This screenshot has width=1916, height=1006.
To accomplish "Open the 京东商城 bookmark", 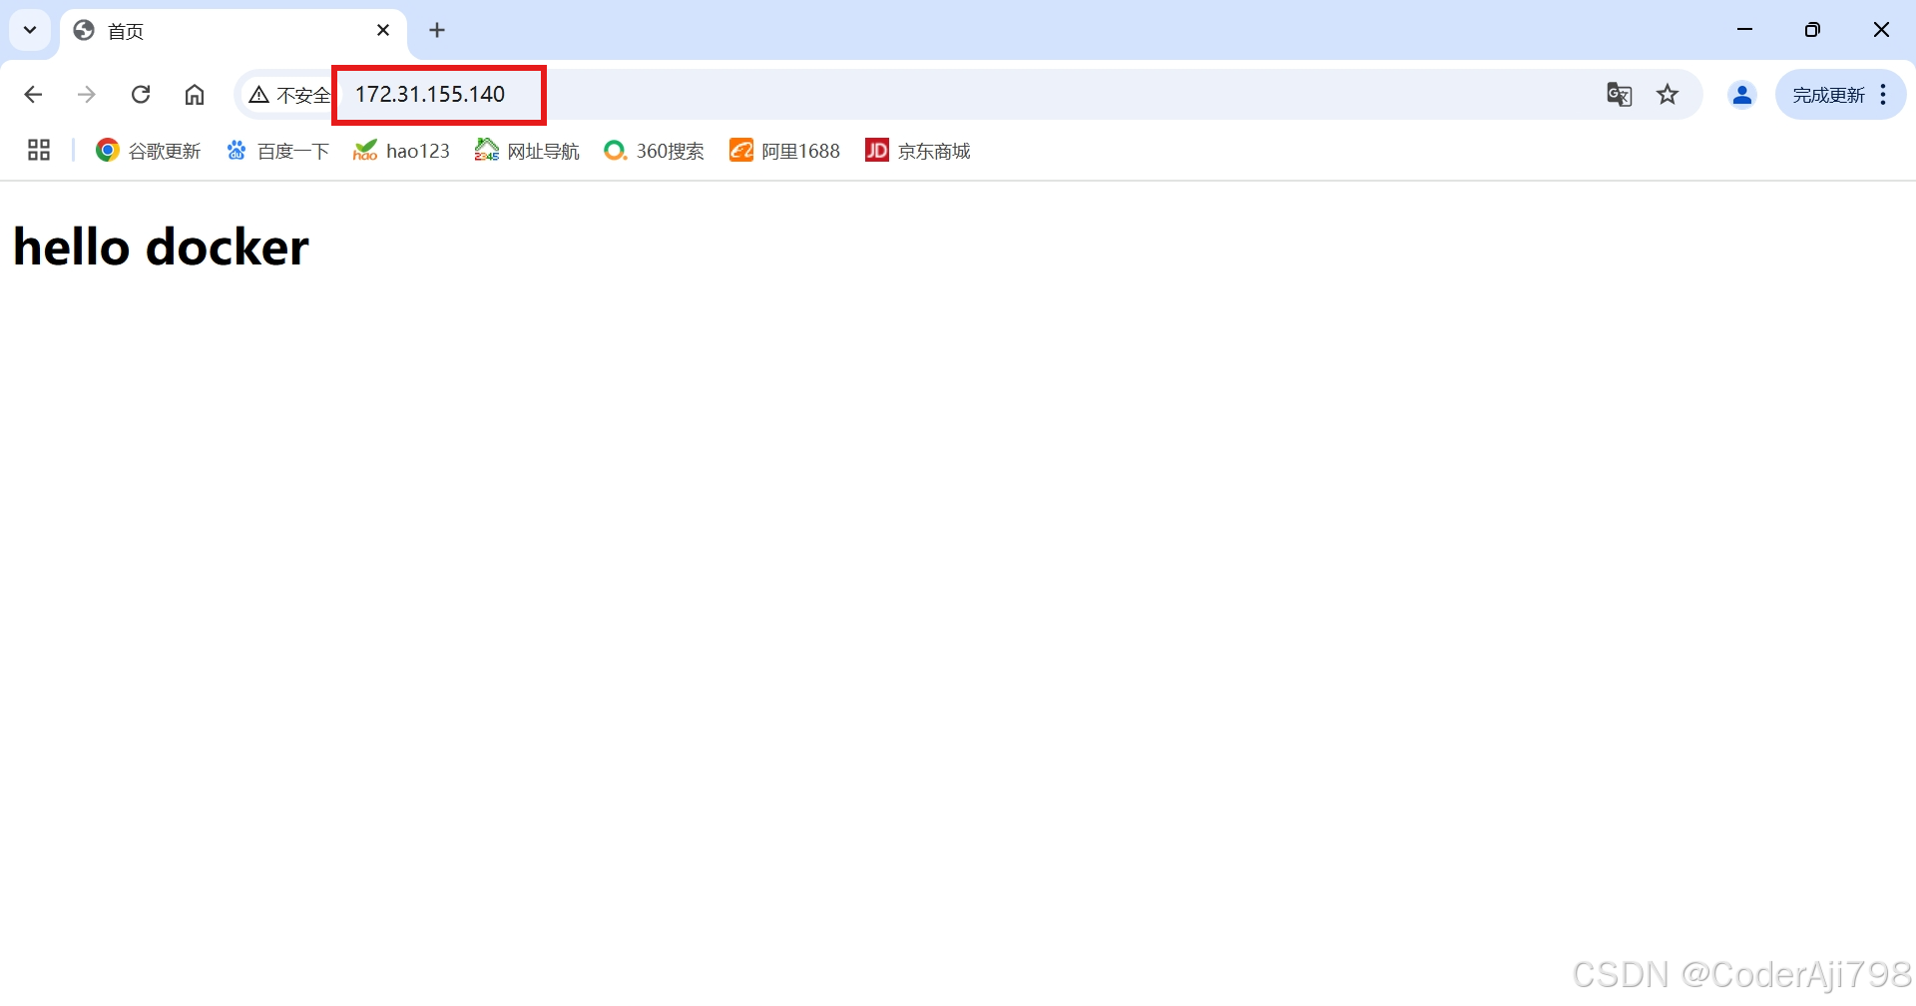I will [917, 151].
